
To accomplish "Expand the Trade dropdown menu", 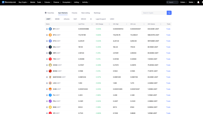I will click(40, 2).
